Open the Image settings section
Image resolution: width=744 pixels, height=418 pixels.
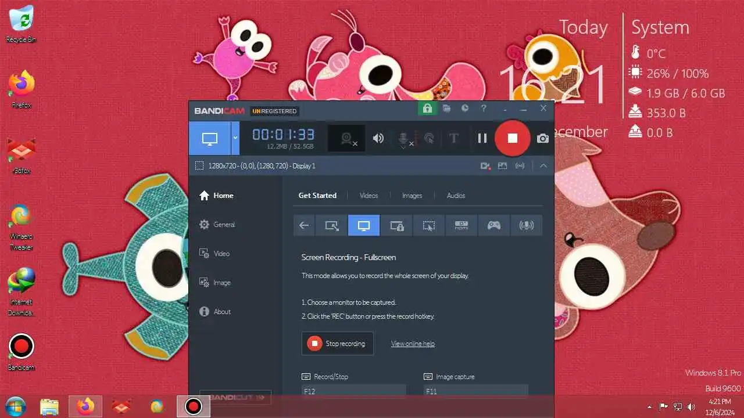click(x=215, y=283)
